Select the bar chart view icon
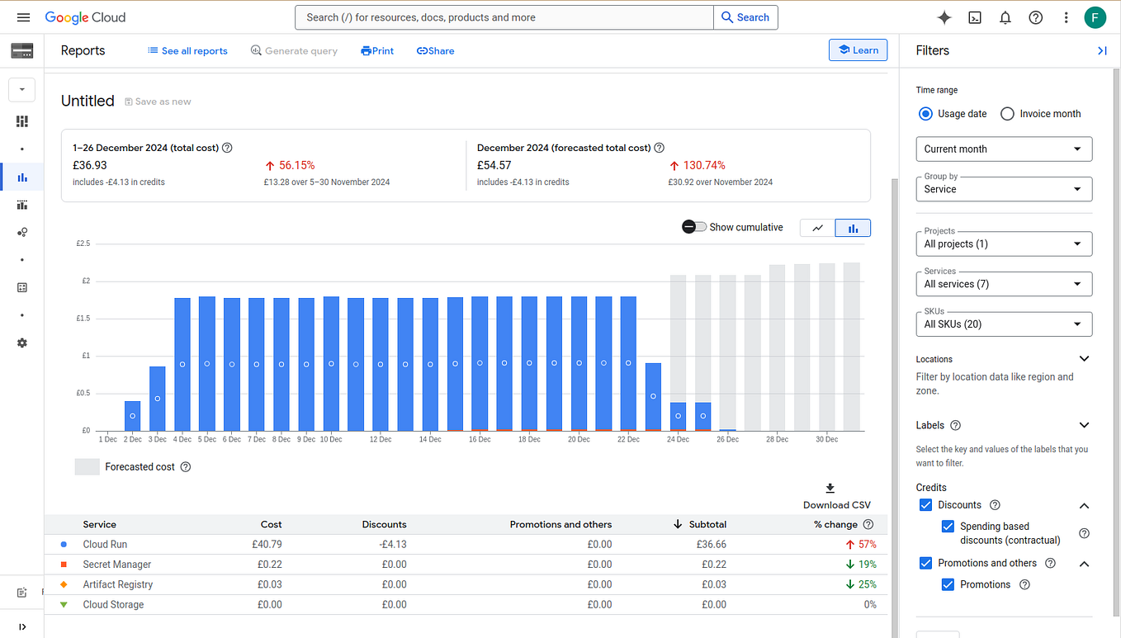 click(852, 227)
